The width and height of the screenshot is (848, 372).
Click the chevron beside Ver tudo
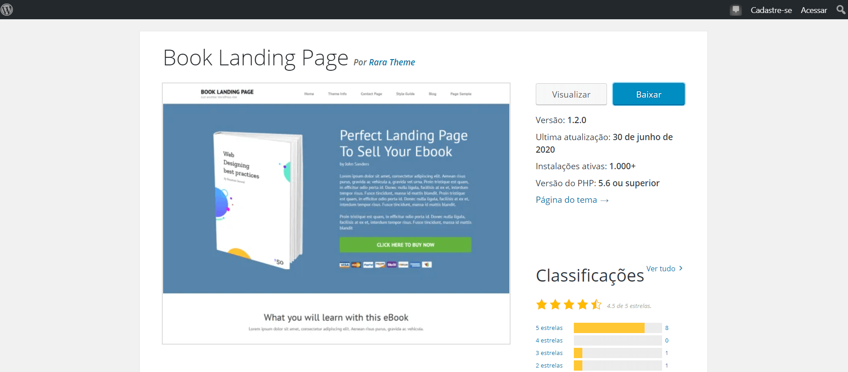[x=681, y=268]
